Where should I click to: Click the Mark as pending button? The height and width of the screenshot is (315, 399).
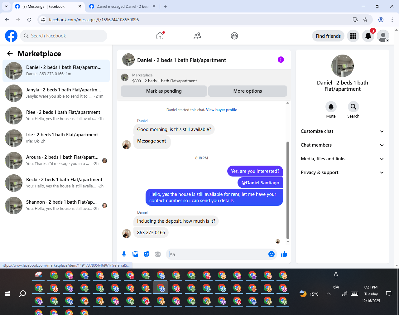[164, 91]
